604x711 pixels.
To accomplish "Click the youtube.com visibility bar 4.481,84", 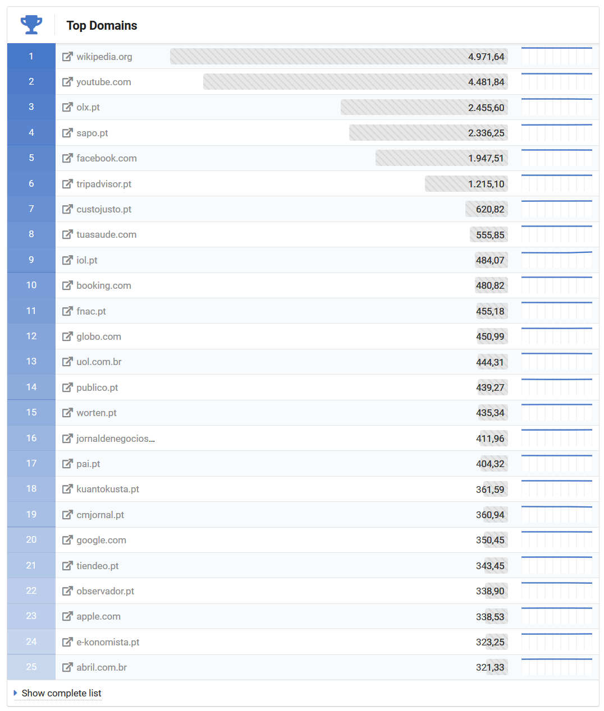I will [x=355, y=82].
